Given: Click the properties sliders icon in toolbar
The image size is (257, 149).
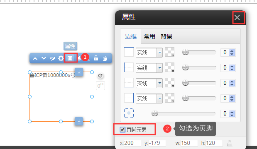Looking at the screenshot, I should pos(70,58).
